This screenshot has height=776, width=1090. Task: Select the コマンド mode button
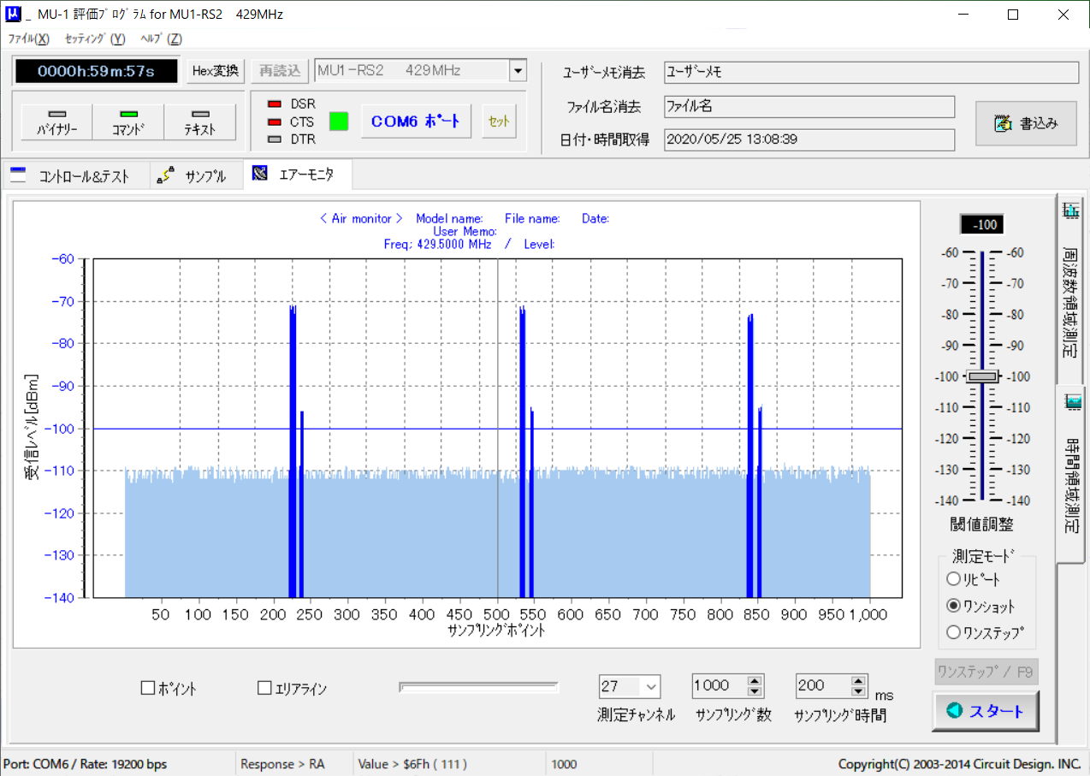pos(128,122)
